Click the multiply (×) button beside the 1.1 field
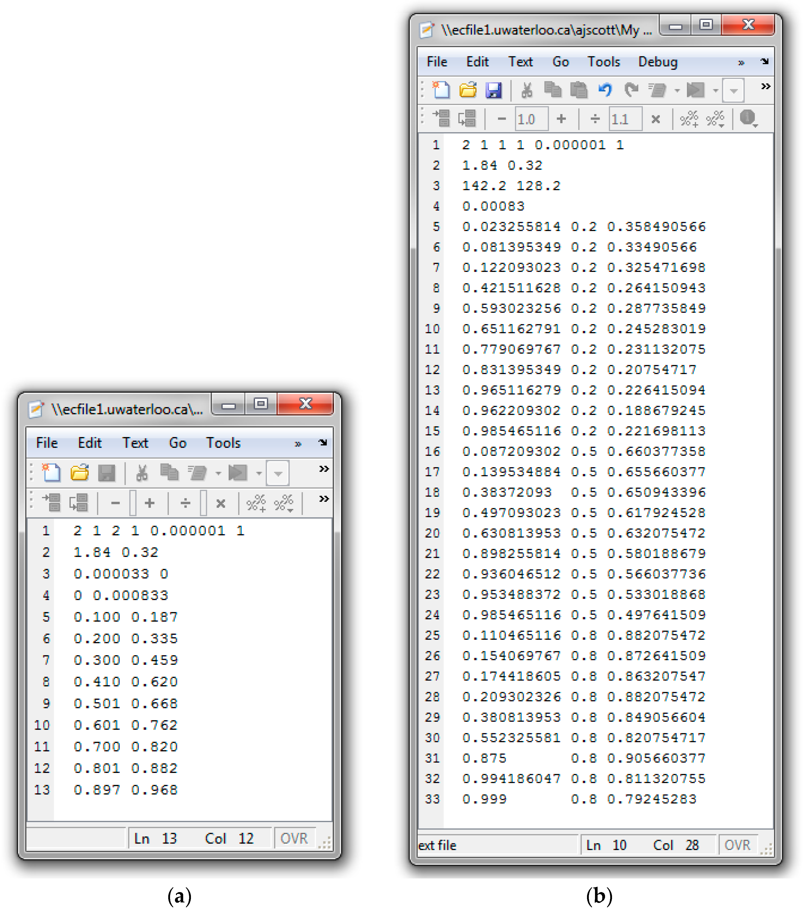The width and height of the screenshot is (804, 913). tap(655, 119)
